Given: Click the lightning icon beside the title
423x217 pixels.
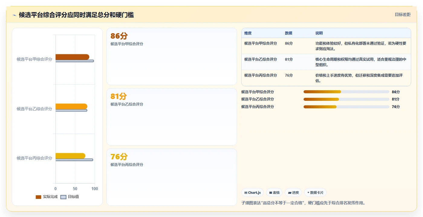Looking at the screenshot, I should [x=14, y=15].
